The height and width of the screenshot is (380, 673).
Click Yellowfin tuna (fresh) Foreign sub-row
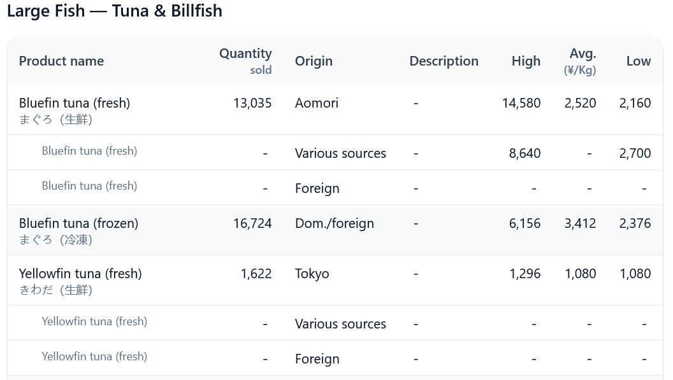[x=335, y=358]
